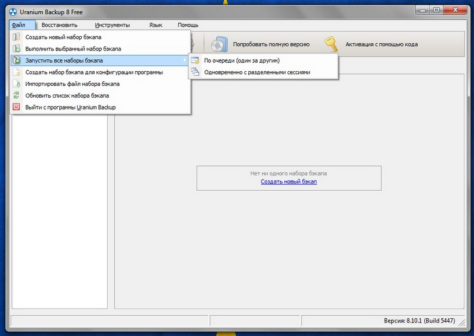The height and width of the screenshot is (336, 474).
Task: Close the Uranium Backup window
Action: [x=455, y=10]
